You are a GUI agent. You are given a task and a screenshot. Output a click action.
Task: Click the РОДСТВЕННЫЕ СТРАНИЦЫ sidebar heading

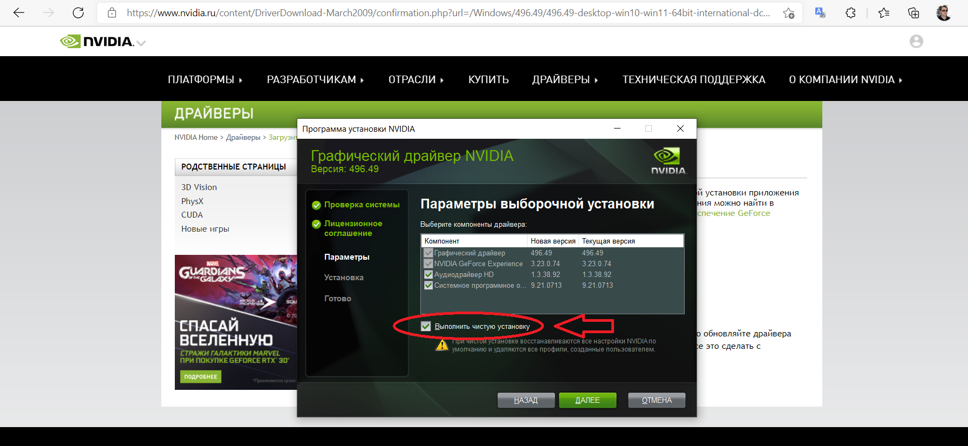pos(234,167)
